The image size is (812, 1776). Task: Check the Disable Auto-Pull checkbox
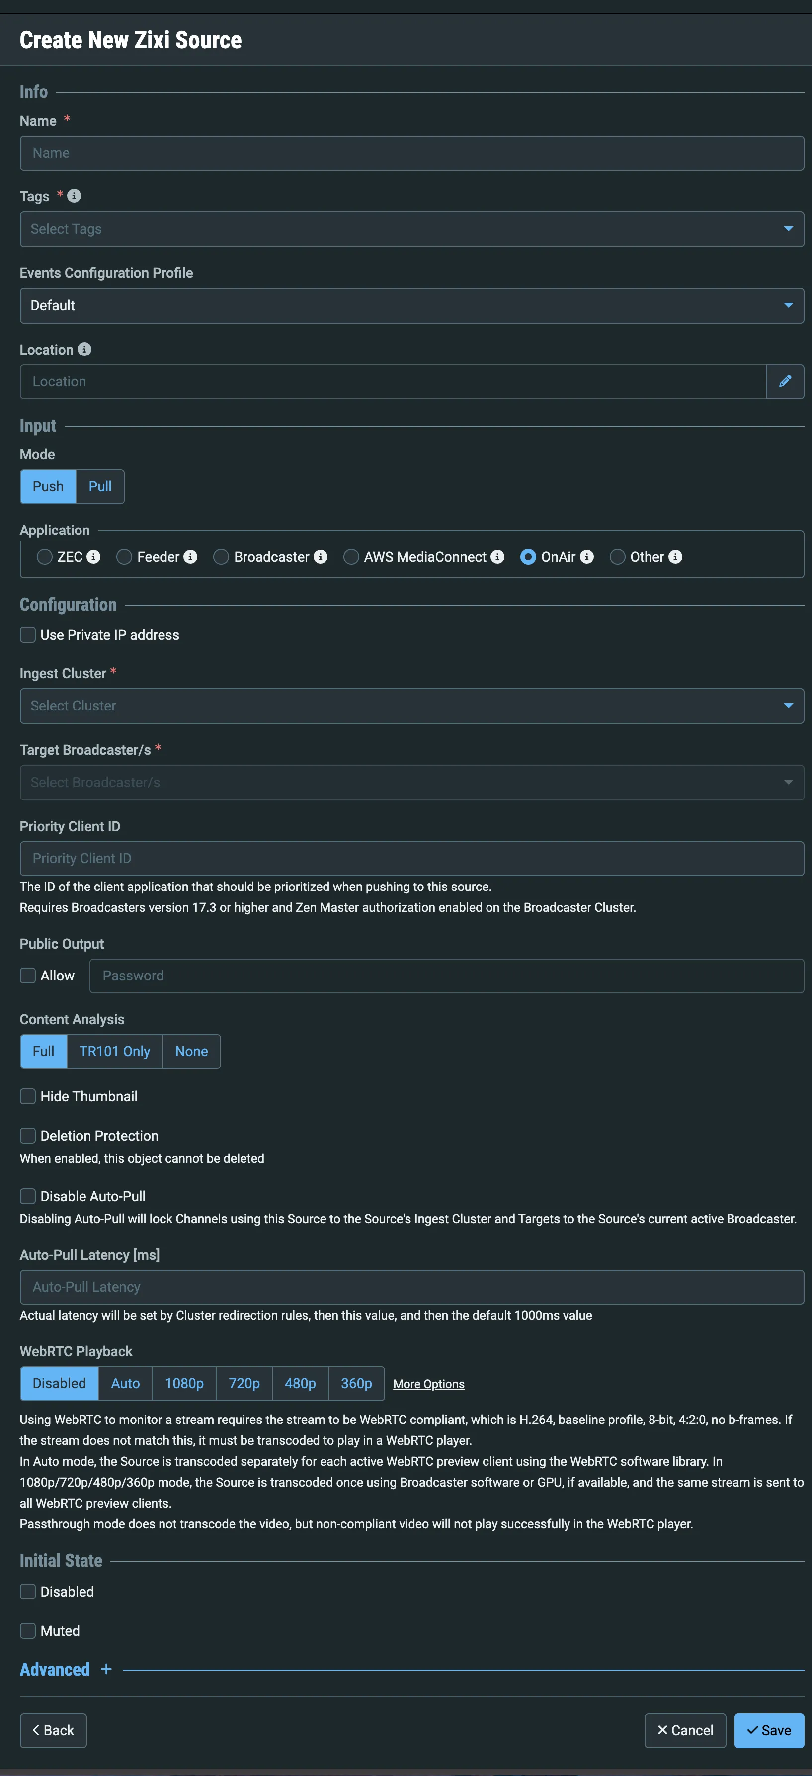[x=27, y=1196]
